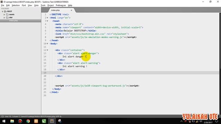Minimize the Sublime Text window

tap(203, 2)
